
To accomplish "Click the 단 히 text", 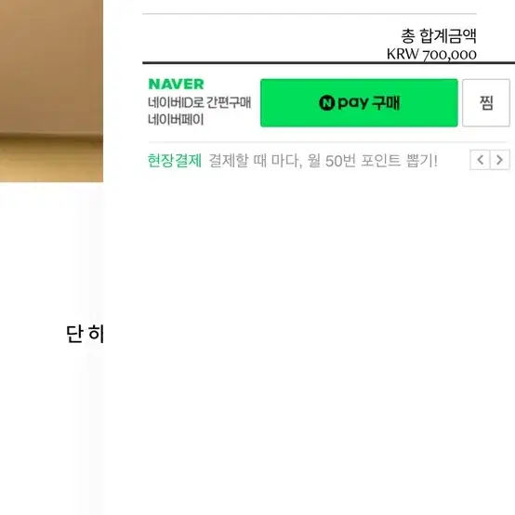I will point(86,334).
